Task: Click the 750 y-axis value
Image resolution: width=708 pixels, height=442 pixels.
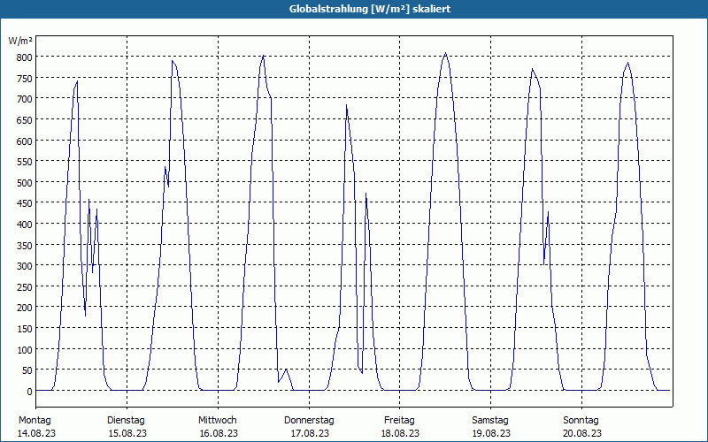Action: (25, 79)
